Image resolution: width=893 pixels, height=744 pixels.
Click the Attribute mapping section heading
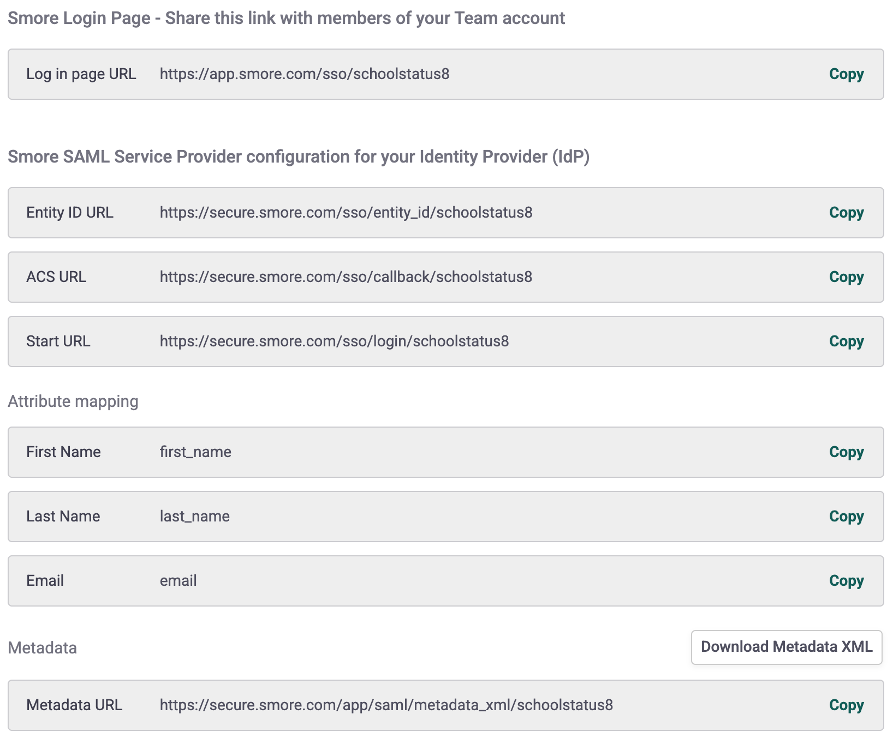coord(73,401)
